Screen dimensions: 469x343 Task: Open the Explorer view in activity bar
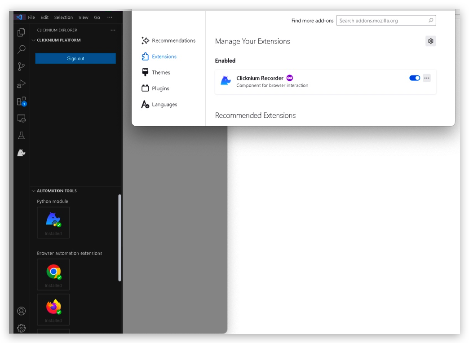click(x=21, y=32)
